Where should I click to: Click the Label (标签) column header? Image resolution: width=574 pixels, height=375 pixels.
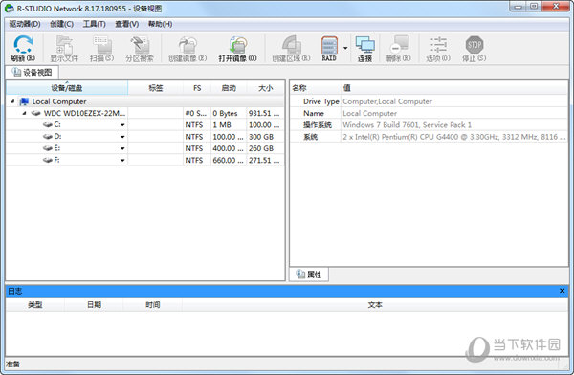tap(156, 88)
